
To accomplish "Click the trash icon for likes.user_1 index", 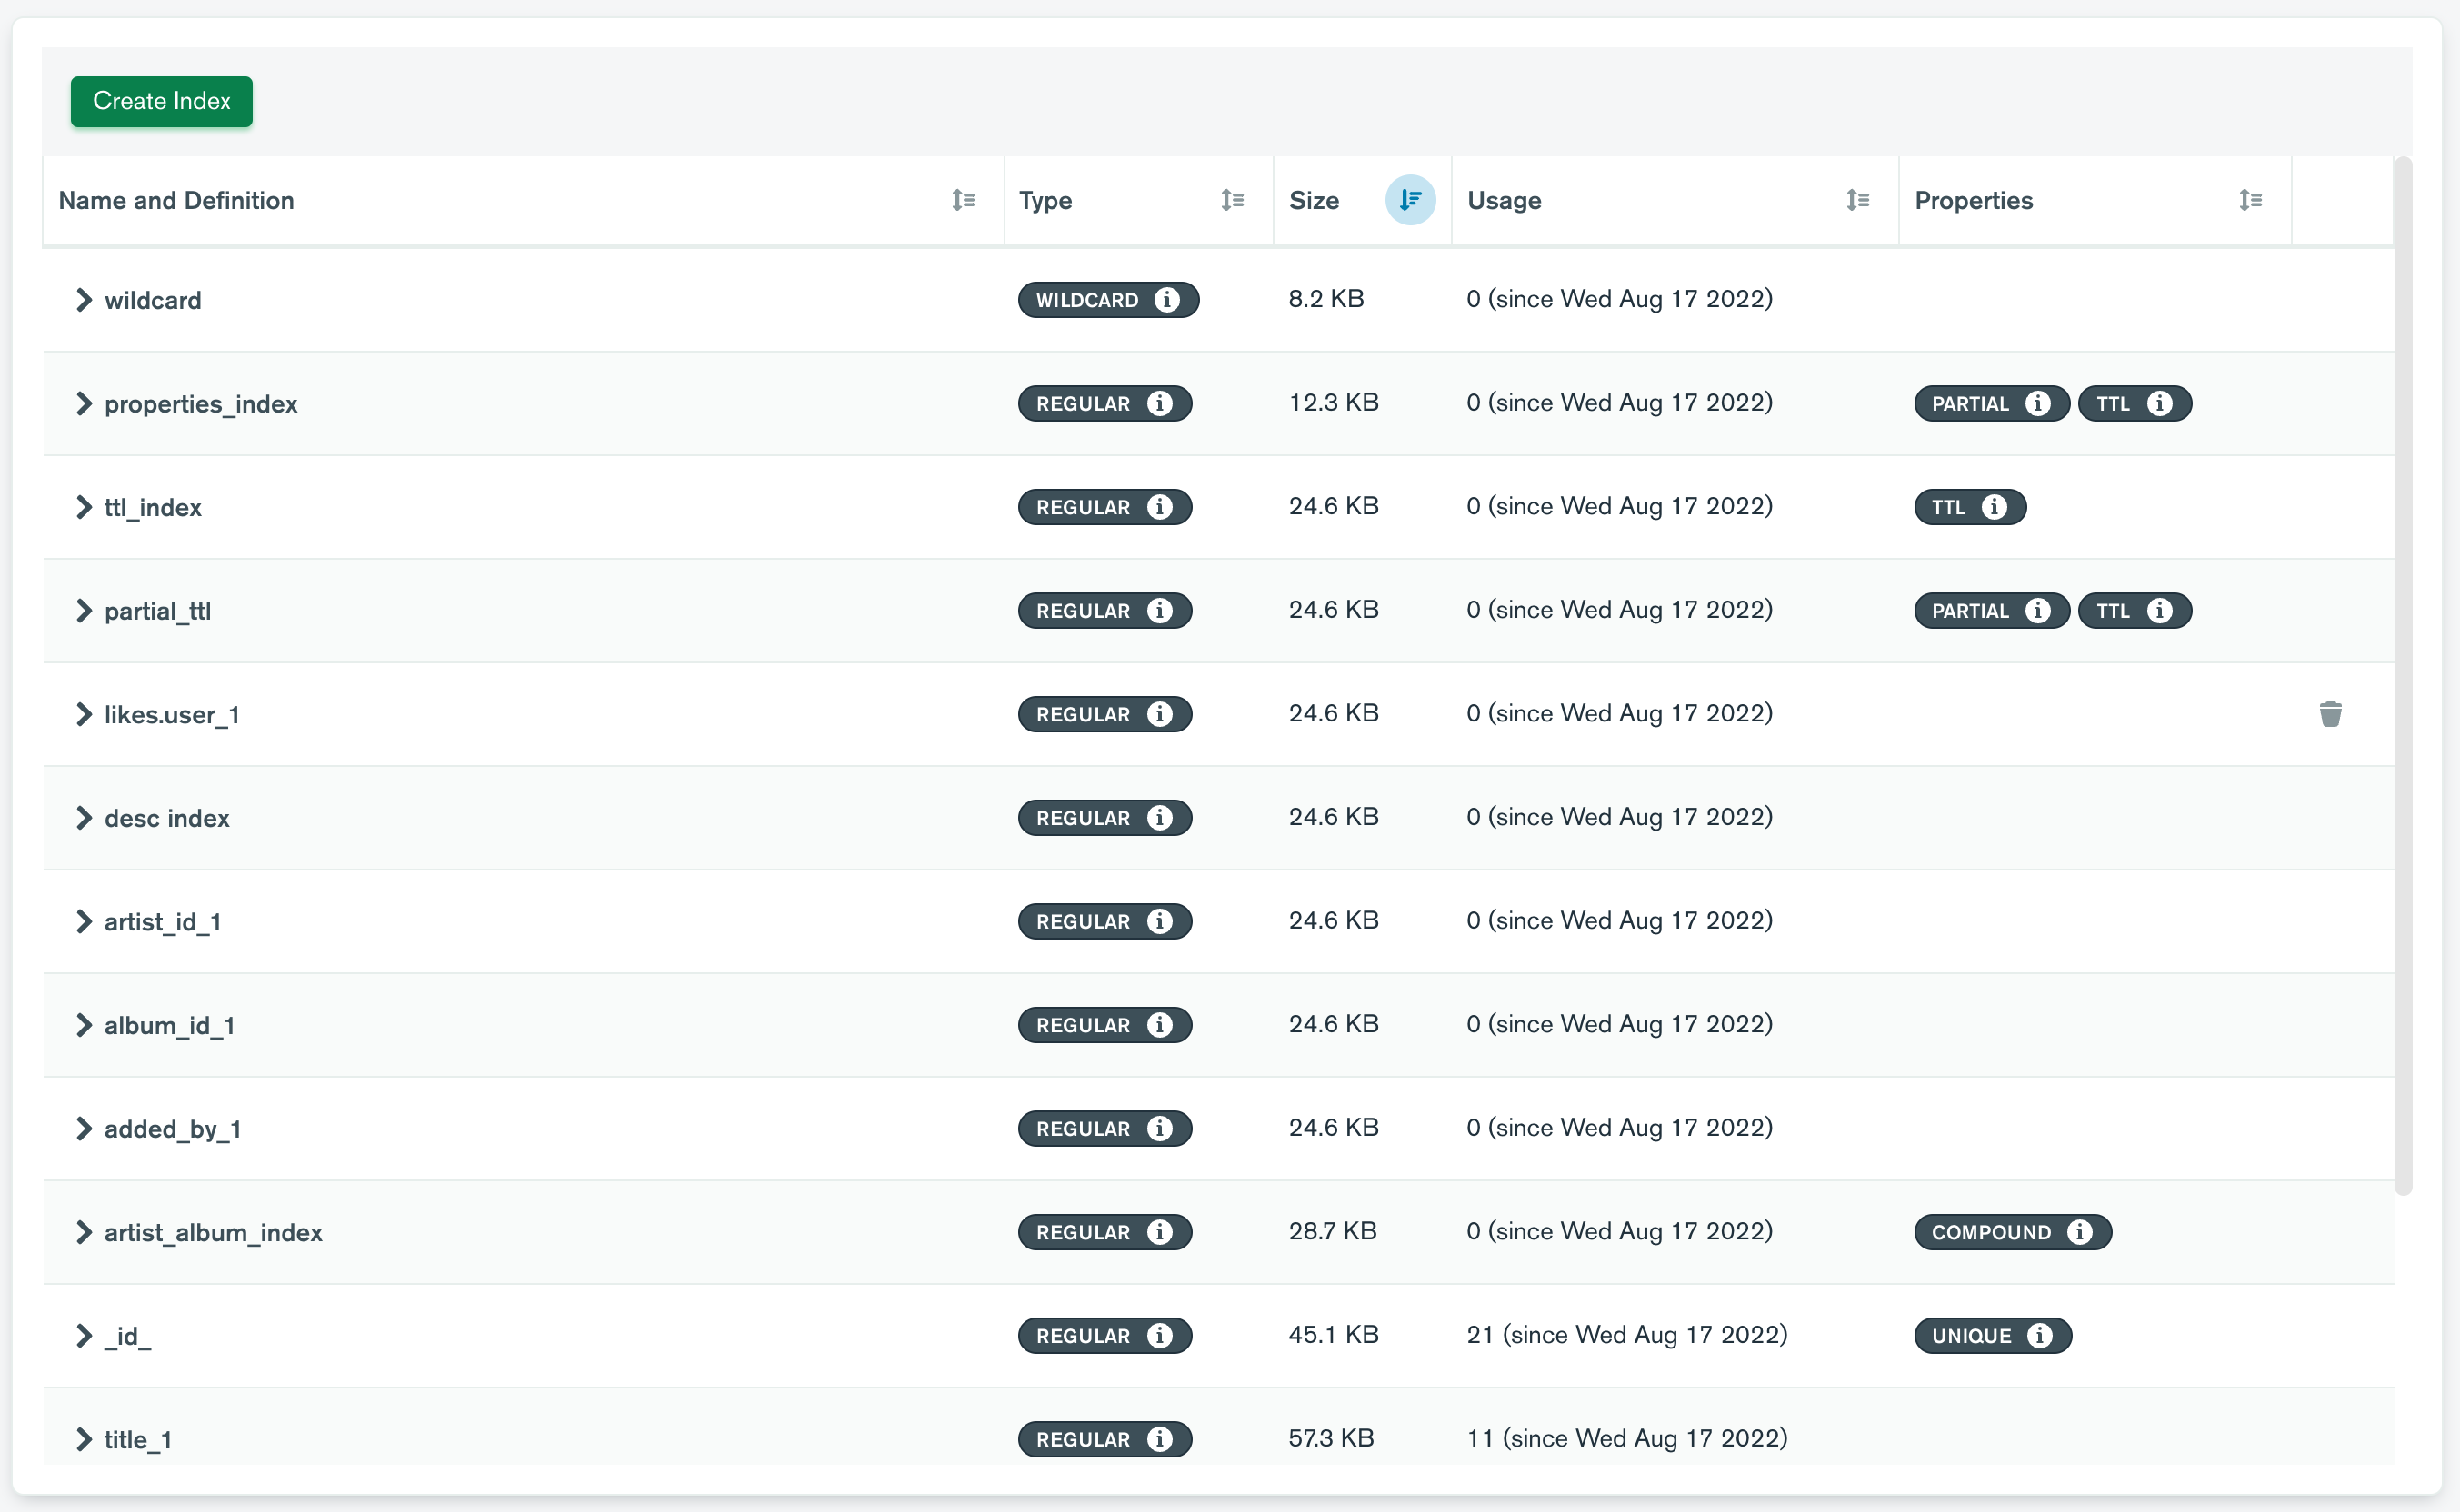I will click(x=2330, y=714).
